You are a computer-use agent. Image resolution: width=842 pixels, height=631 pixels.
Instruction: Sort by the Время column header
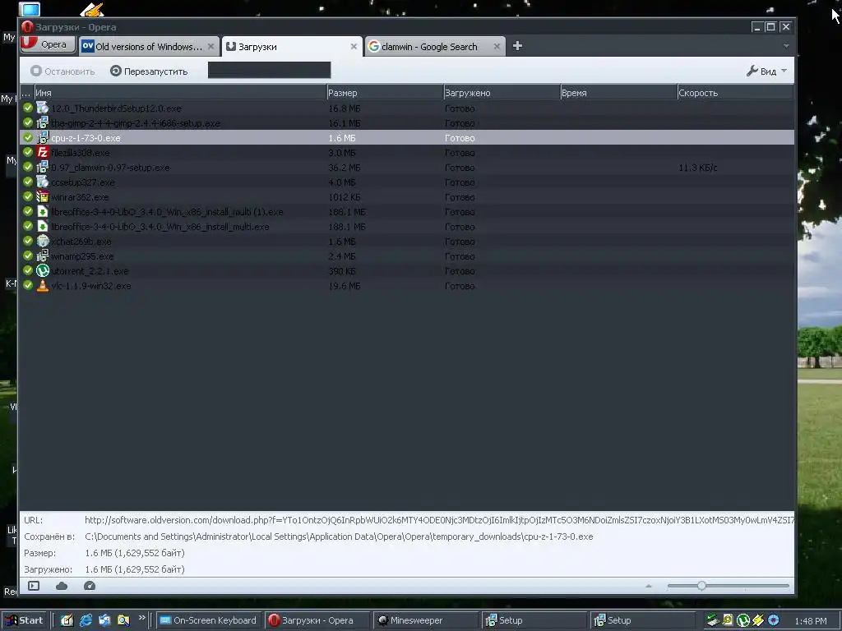pos(618,93)
